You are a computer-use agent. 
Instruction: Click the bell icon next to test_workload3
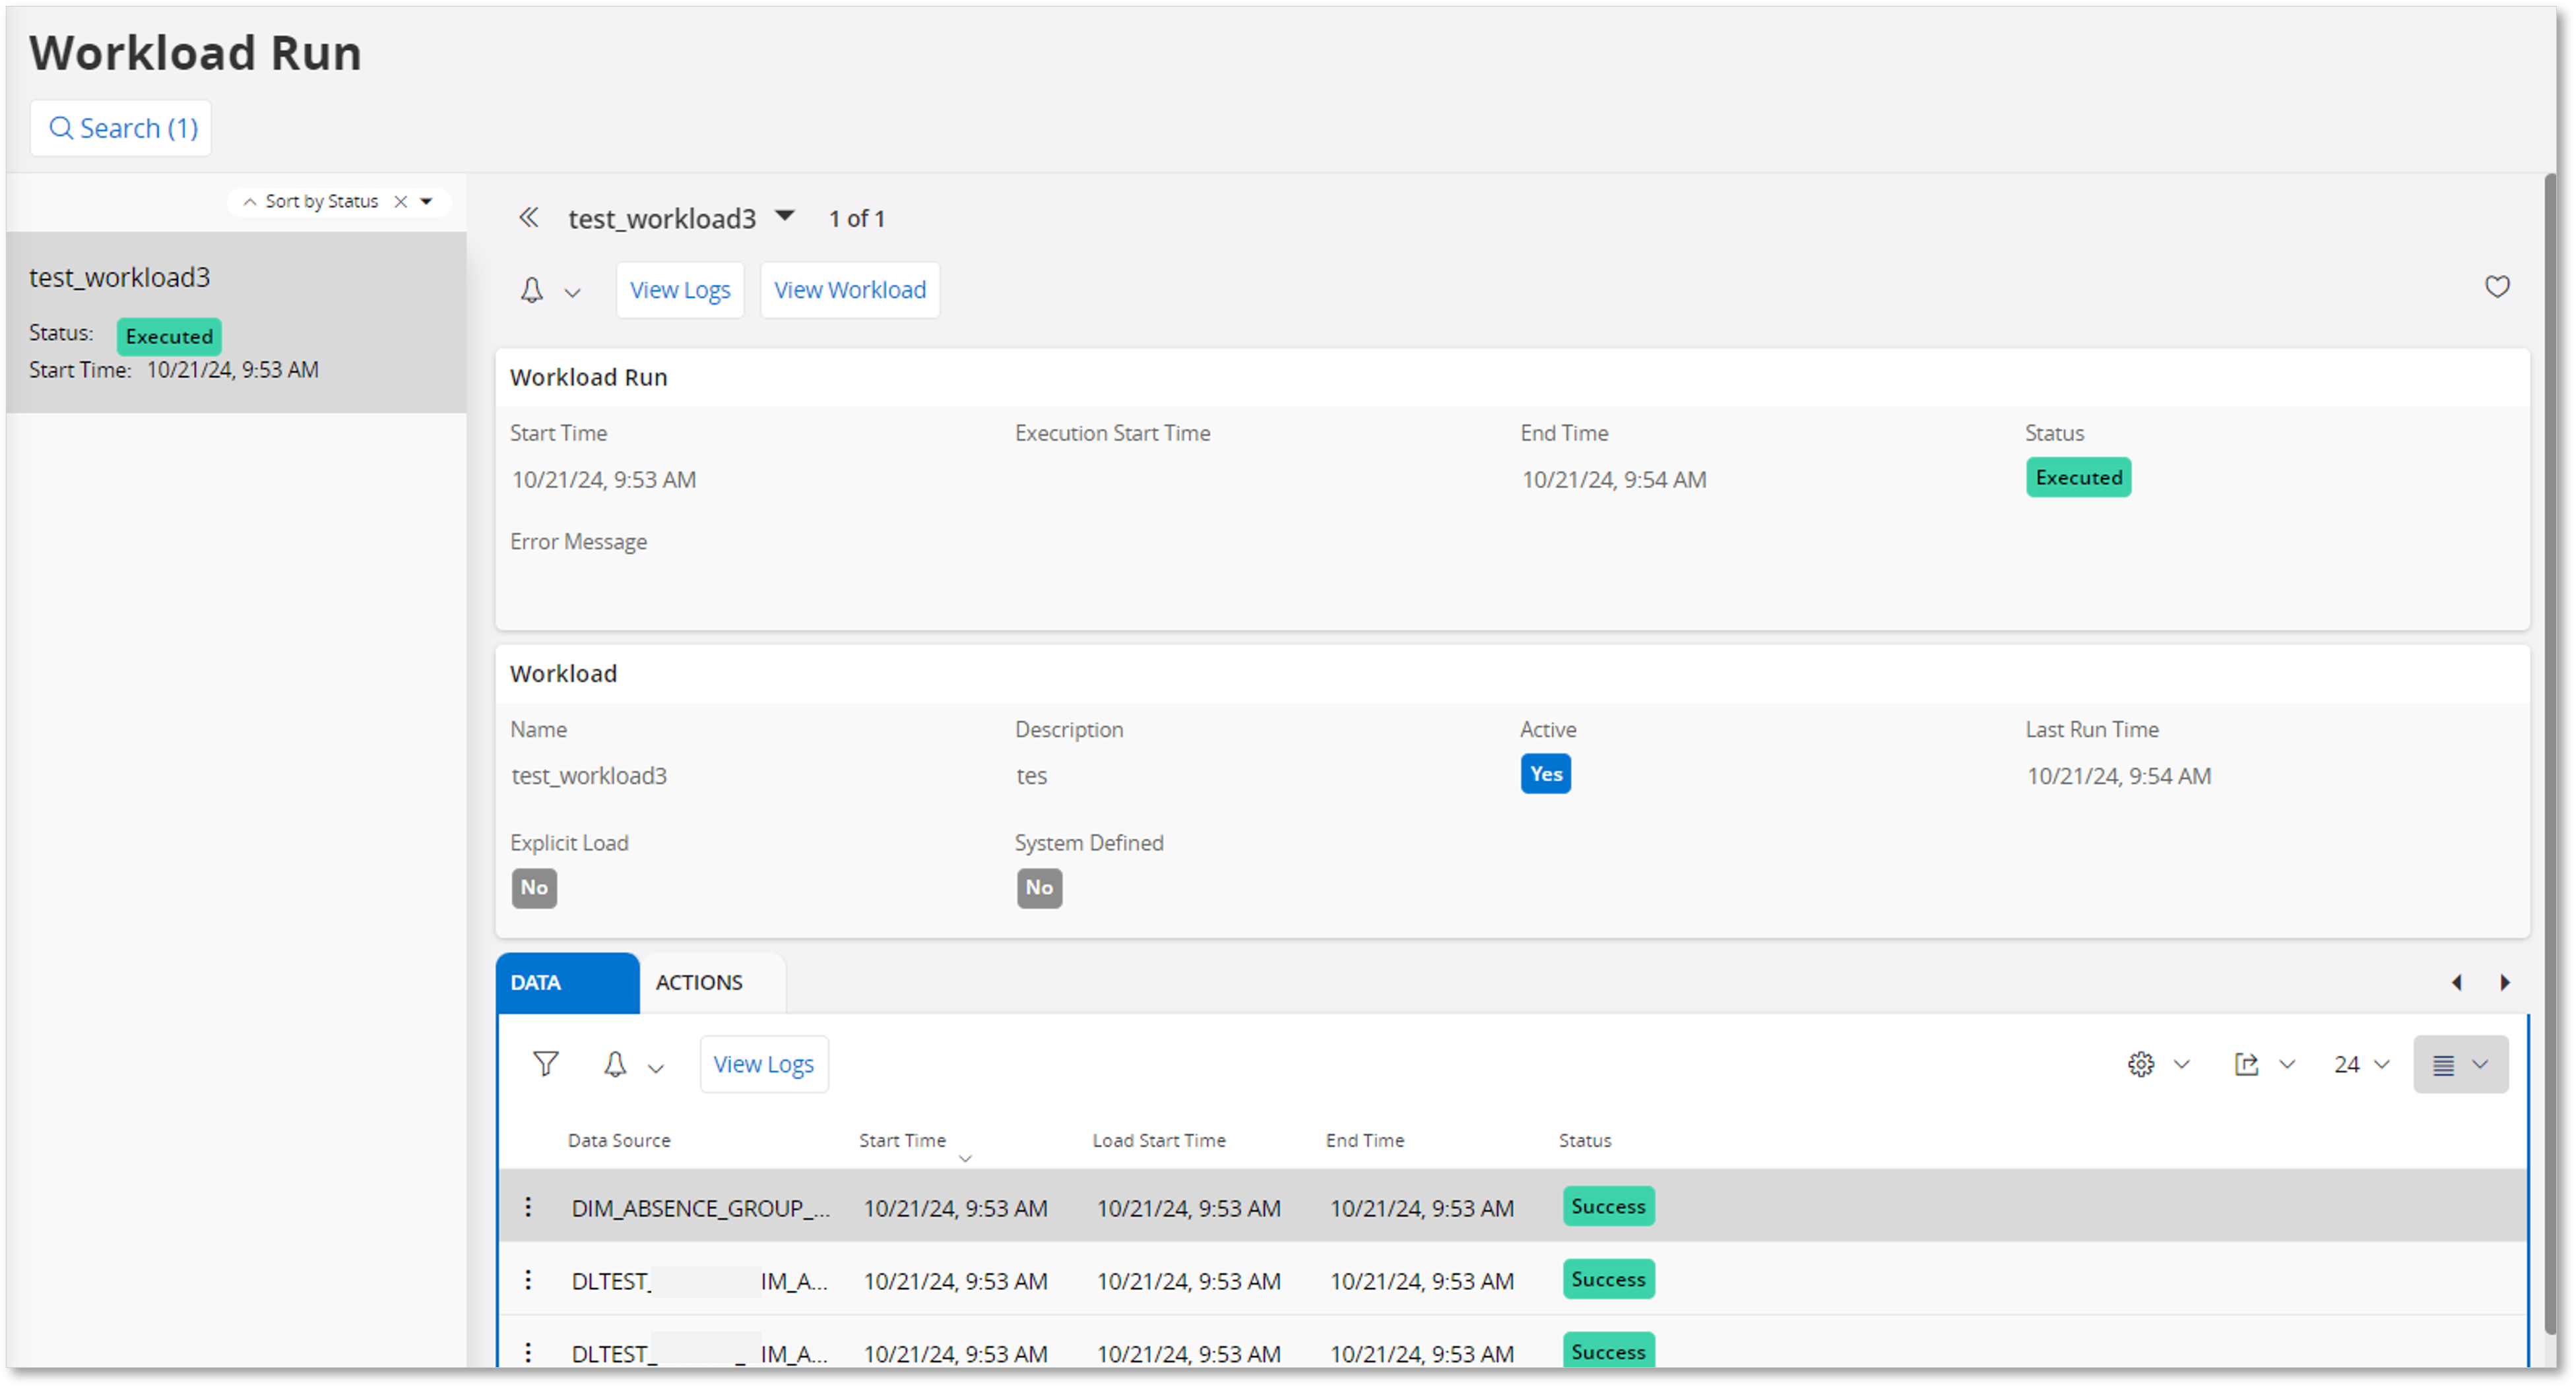click(531, 290)
